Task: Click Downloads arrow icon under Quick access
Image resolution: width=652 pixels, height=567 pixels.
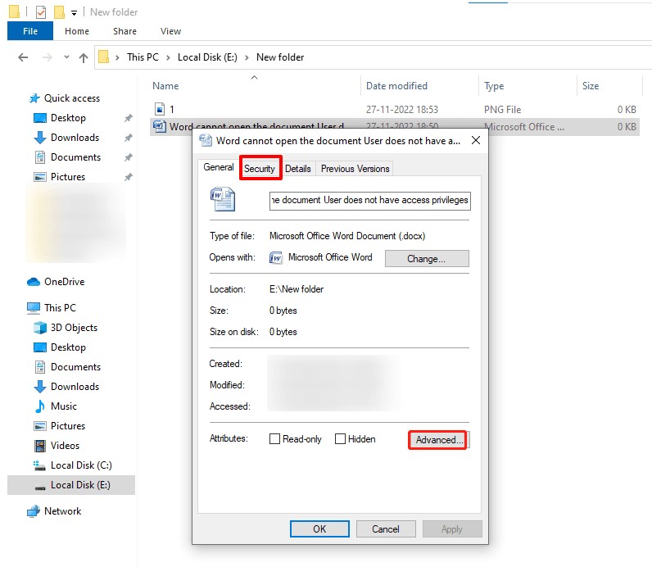Action: [40, 138]
